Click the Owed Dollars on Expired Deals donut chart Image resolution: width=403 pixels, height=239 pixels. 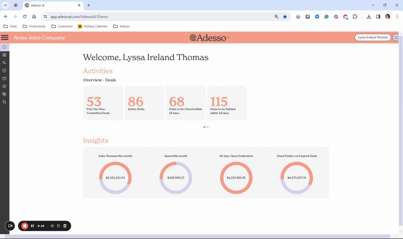297,178
